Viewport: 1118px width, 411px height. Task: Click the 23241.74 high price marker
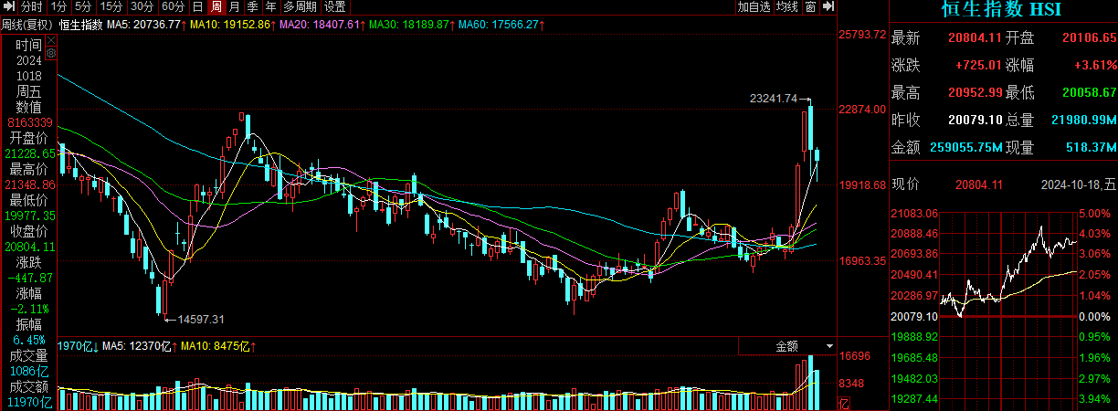(x=773, y=98)
